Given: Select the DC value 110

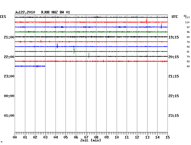Looking at the screenshot, I should coord(187,22).
